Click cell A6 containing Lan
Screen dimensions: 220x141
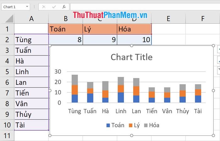[31, 82]
